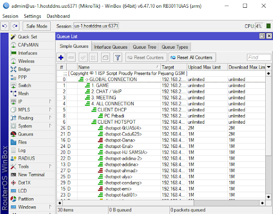The image size is (273, 214).
Task: Click the Queue List restore window button
Action: pos(262,36)
